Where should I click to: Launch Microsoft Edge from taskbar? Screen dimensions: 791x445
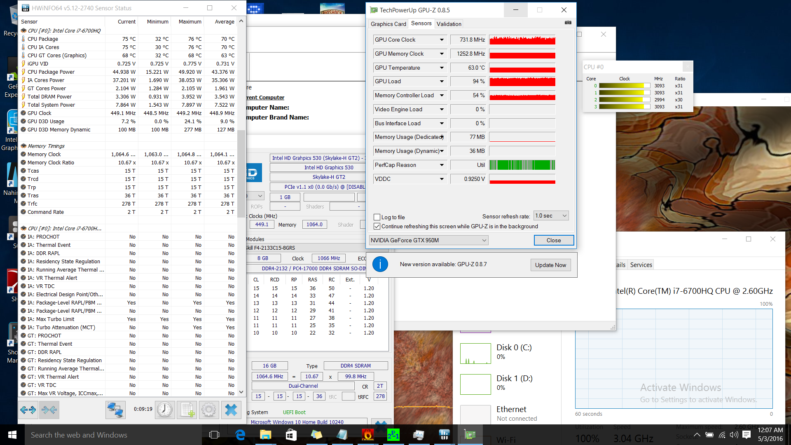pyautogui.click(x=240, y=435)
